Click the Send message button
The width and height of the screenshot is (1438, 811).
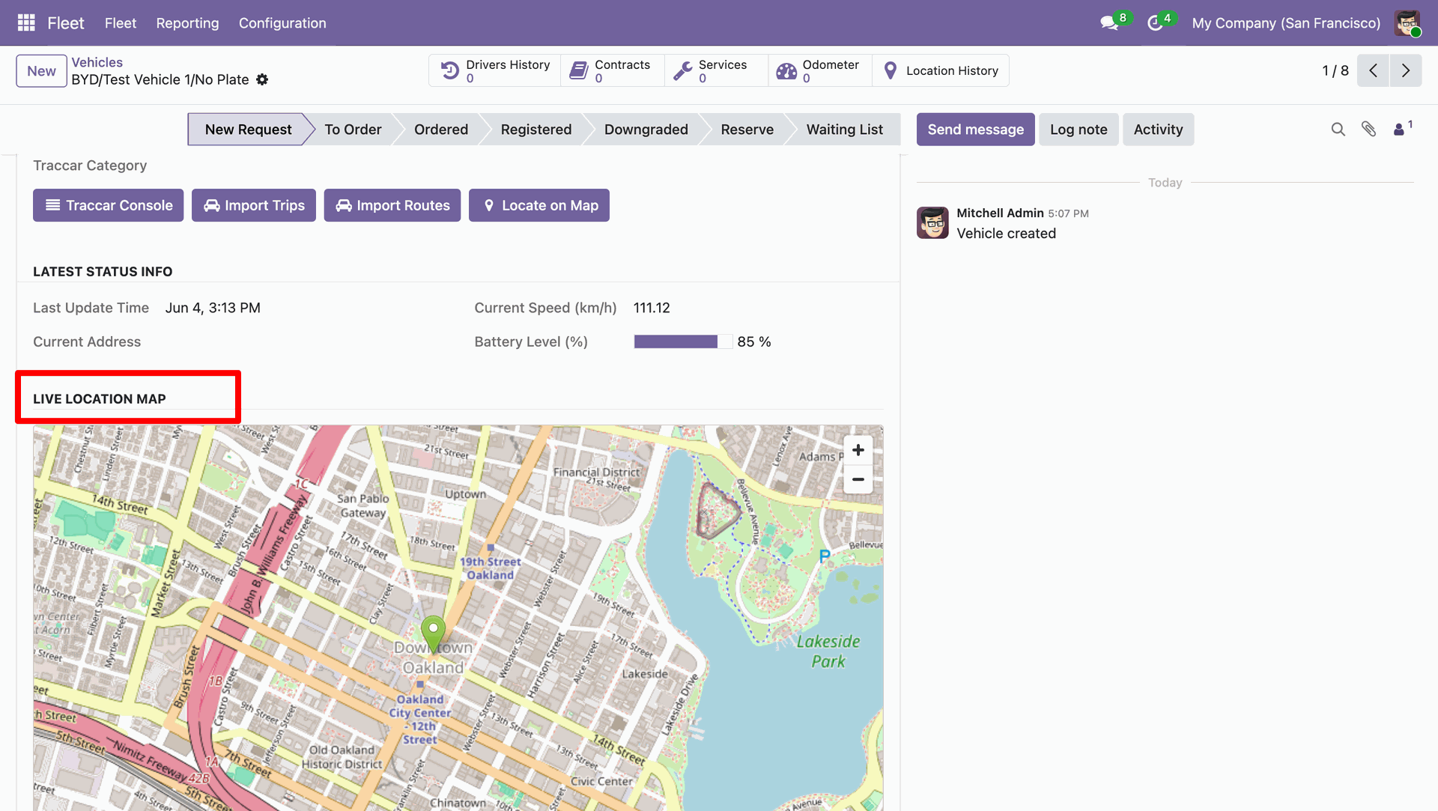click(x=976, y=130)
